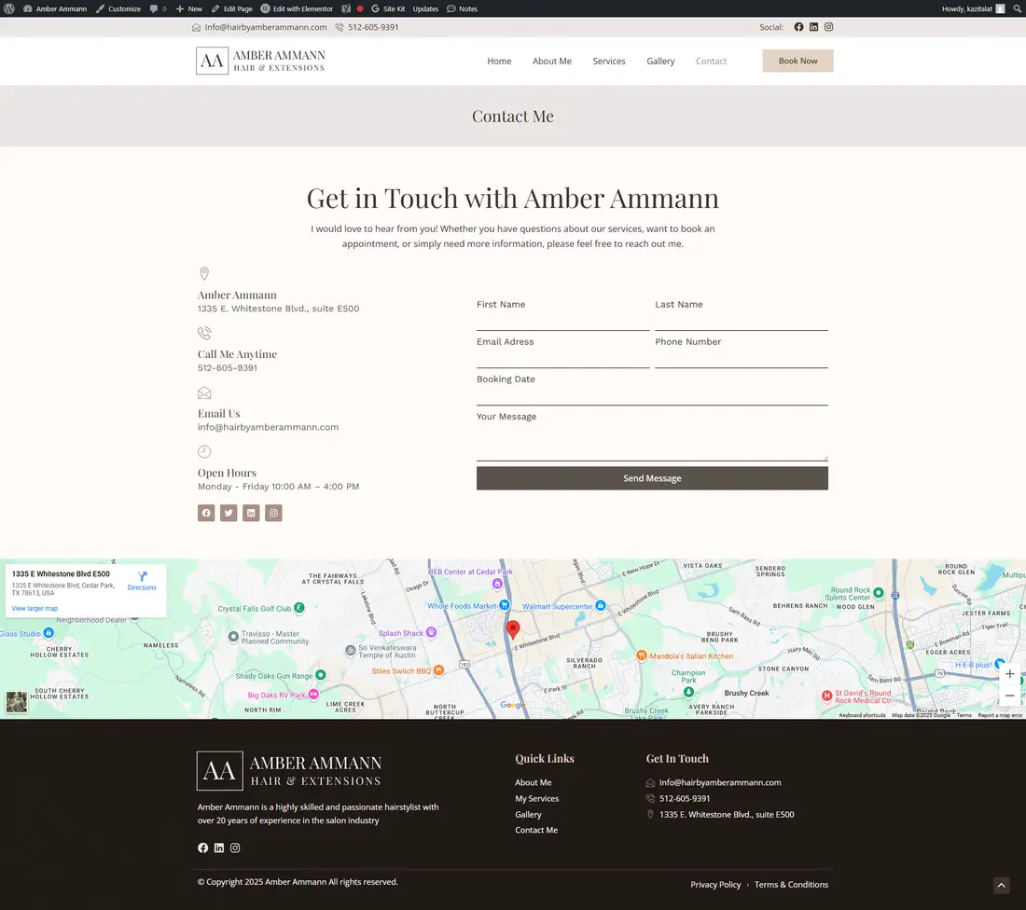1026x910 pixels.
Task: Open the comments bubble in admin bar
Action: click(158, 8)
